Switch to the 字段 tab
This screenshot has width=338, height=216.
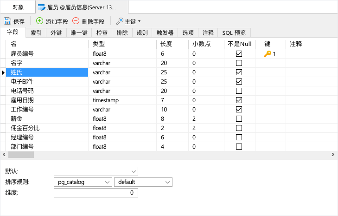(x=13, y=32)
